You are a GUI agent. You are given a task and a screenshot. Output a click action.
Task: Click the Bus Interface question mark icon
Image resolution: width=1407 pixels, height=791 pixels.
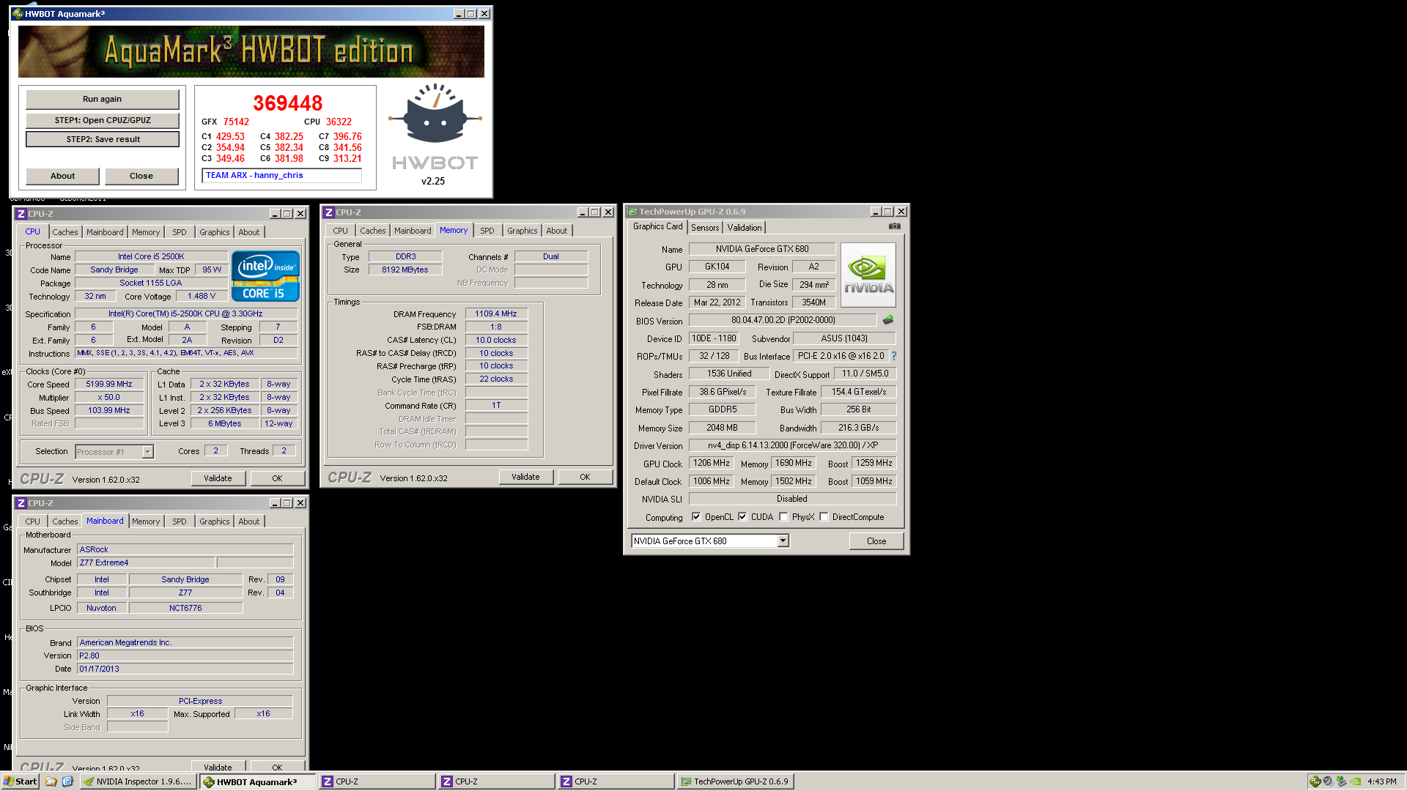pos(894,356)
